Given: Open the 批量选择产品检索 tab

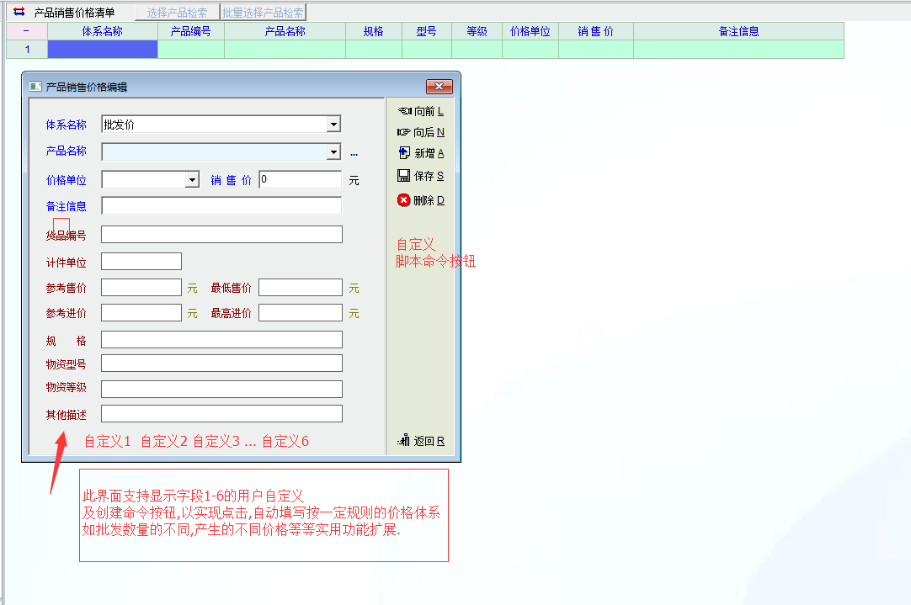Looking at the screenshot, I should pos(263,13).
